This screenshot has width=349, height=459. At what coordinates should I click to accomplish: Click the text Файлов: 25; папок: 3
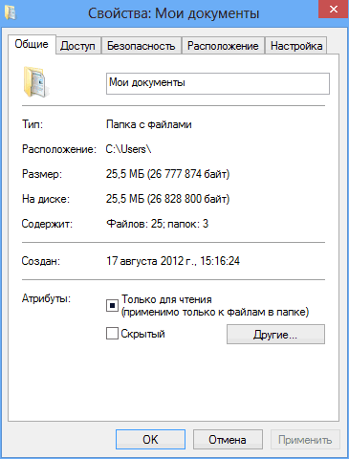[157, 224]
